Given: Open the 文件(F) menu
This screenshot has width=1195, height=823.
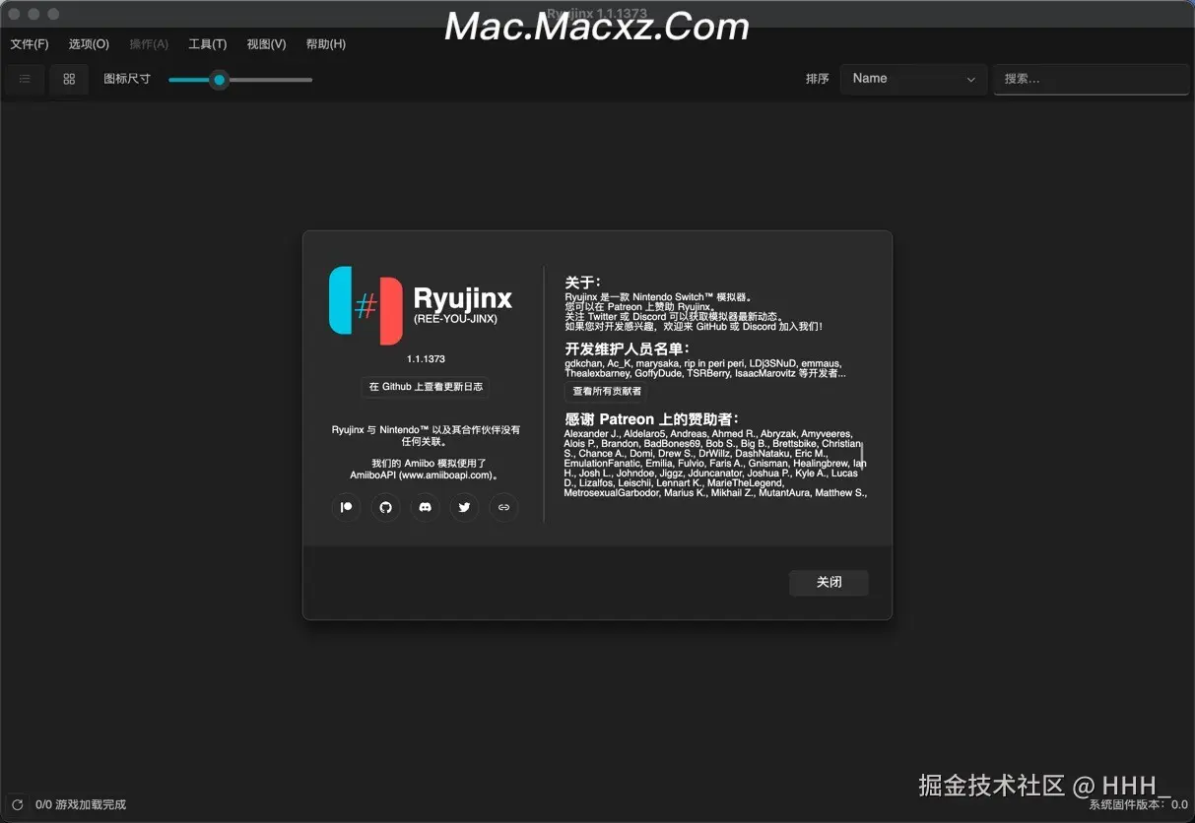Looking at the screenshot, I should click(x=30, y=44).
